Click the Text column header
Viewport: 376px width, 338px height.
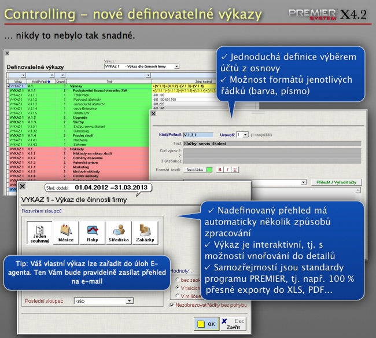click(109, 82)
